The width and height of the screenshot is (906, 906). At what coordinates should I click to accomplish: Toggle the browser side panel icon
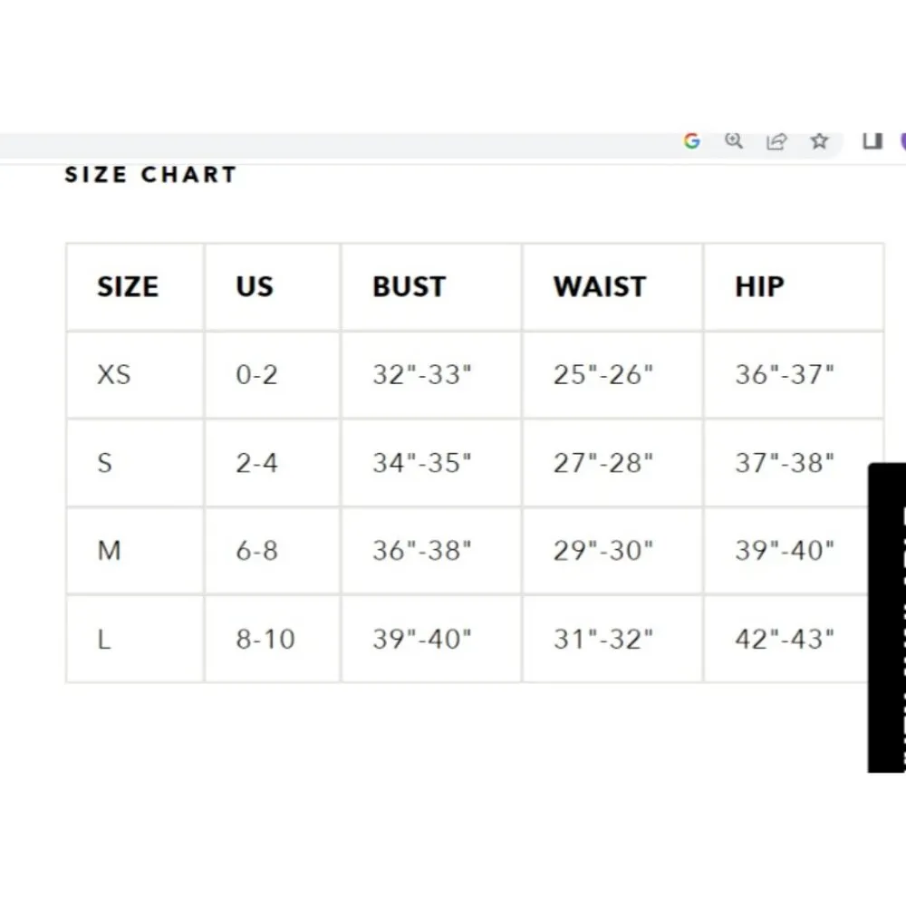pyautogui.click(x=872, y=141)
